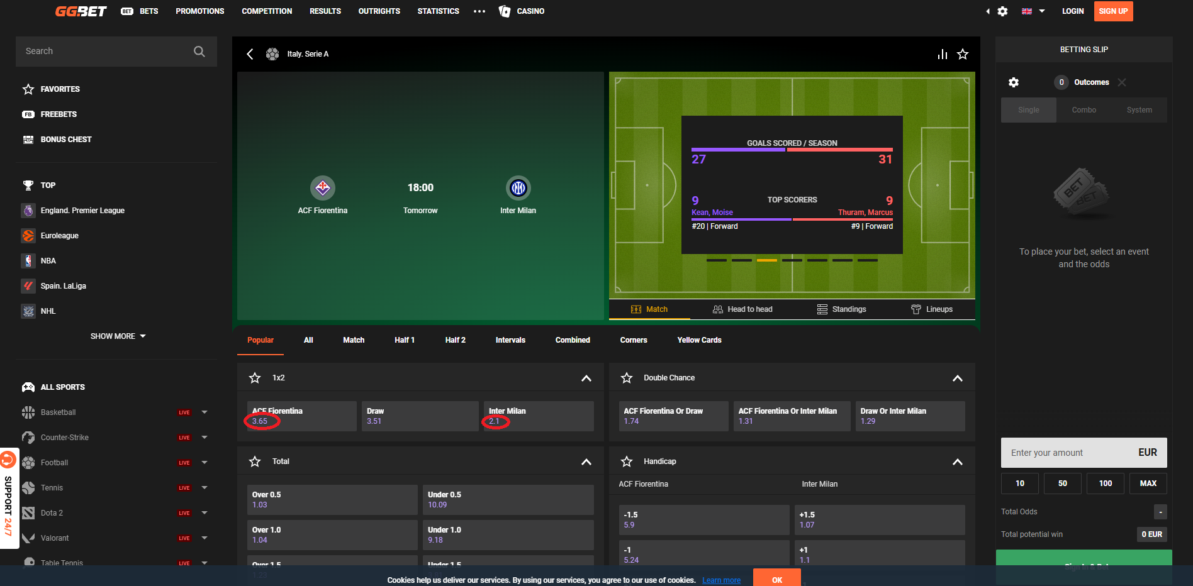Viewport: 1193px width, 586px height.
Task: Expand Dota 2 dropdown arrow
Action: 204,513
